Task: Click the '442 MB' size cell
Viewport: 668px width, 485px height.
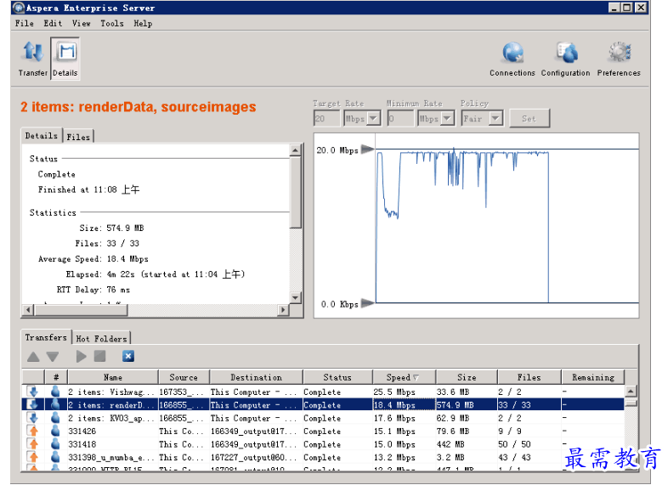Action: 467,444
